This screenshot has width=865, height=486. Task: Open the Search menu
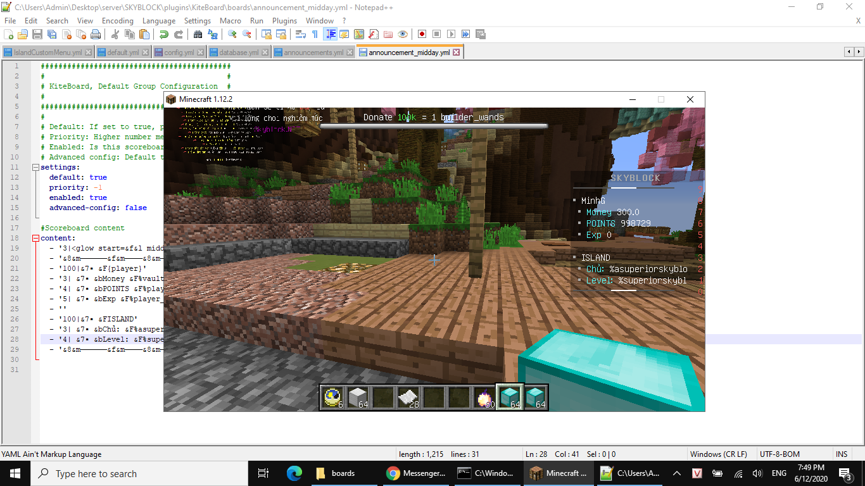pyautogui.click(x=57, y=21)
